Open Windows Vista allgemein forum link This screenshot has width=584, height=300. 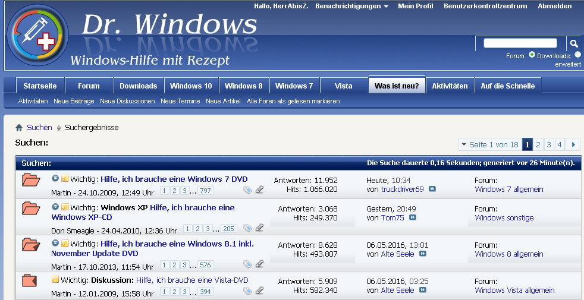click(515, 290)
